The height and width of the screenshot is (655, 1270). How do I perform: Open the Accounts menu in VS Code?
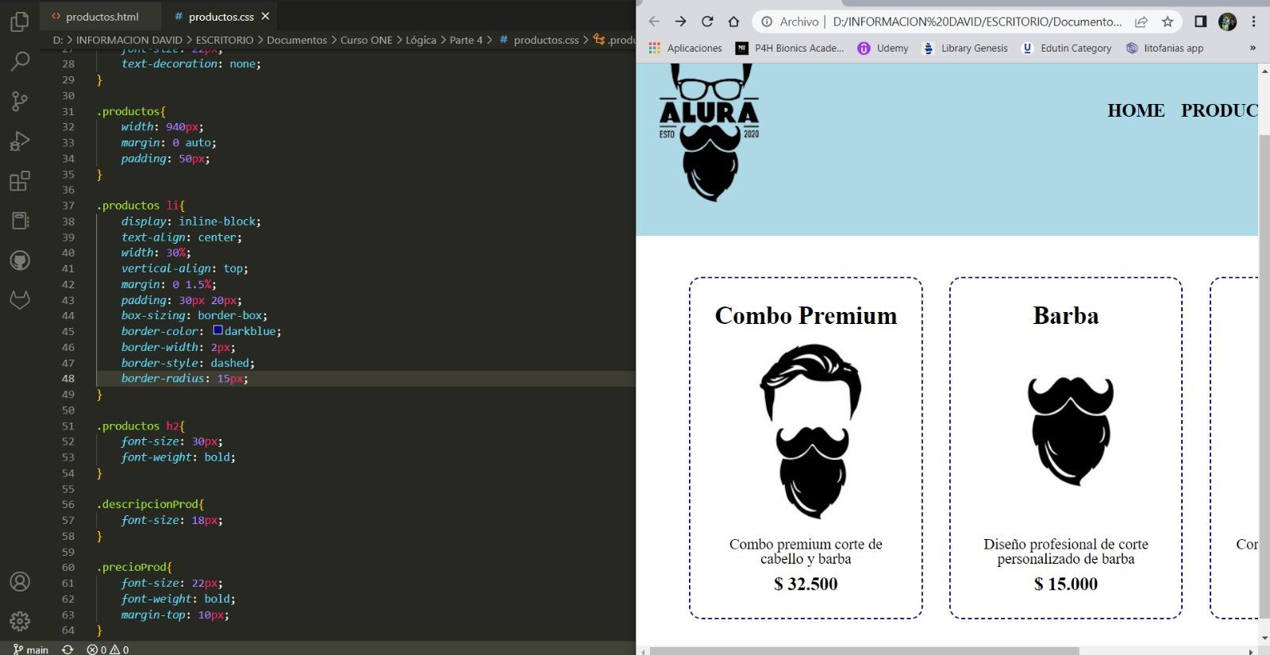pyautogui.click(x=20, y=581)
